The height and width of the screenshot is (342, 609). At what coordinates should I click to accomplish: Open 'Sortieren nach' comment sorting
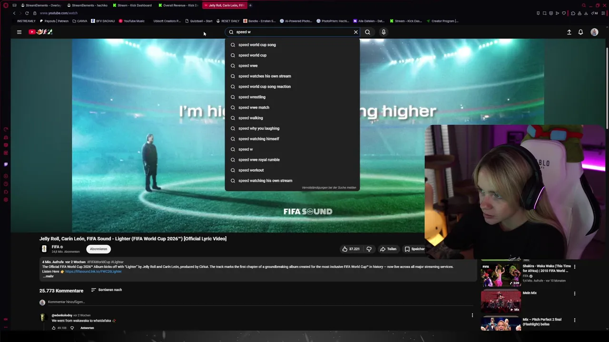(107, 290)
